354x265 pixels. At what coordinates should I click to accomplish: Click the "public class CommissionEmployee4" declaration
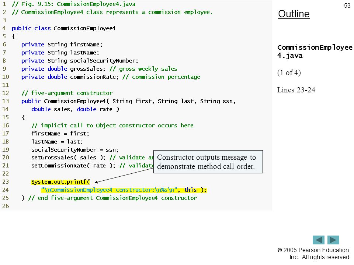tap(64, 28)
